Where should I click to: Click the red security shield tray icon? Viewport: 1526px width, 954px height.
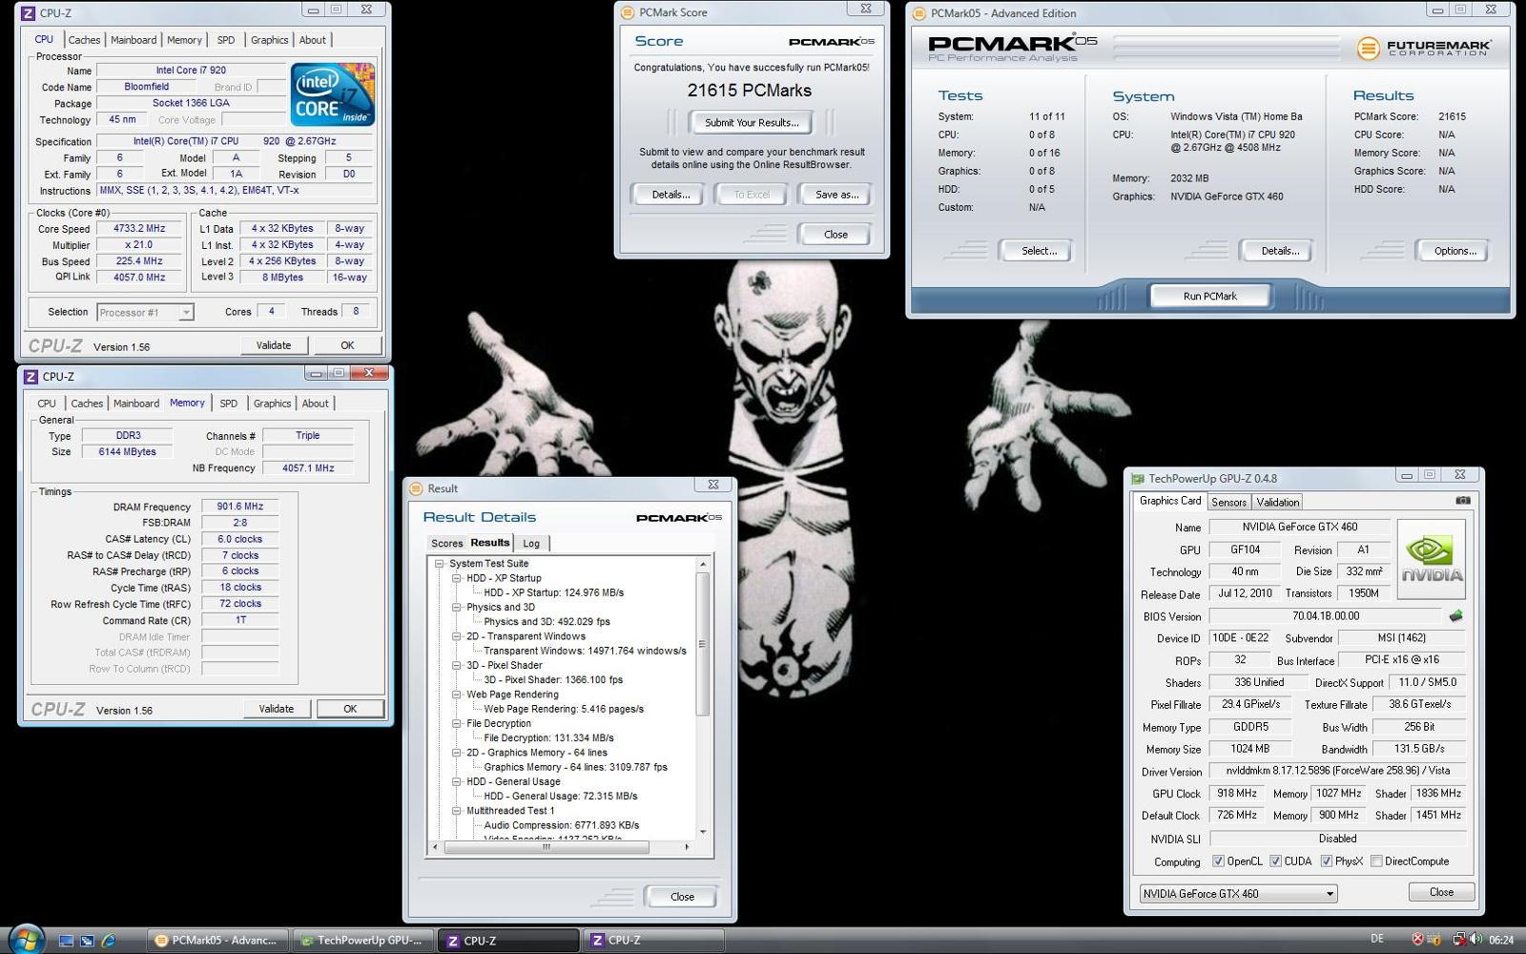click(x=1418, y=940)
